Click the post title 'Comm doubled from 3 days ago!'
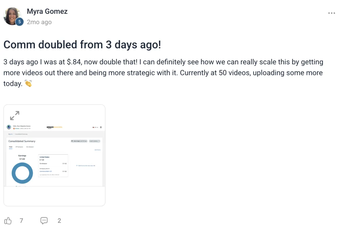 pos(82,45)
